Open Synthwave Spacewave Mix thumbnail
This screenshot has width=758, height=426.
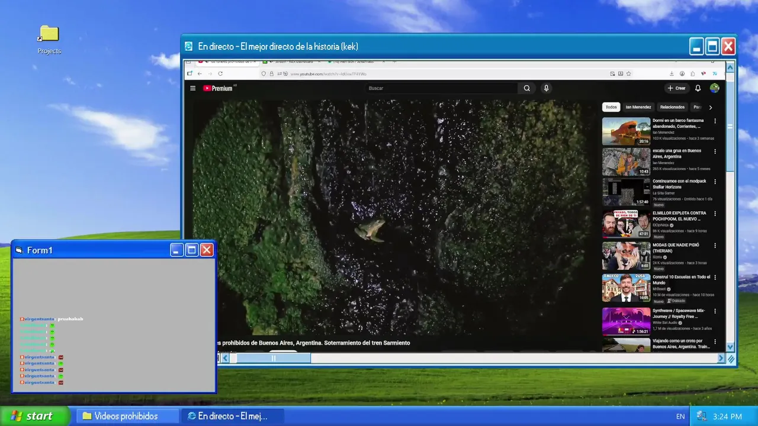tap(626, 321)
